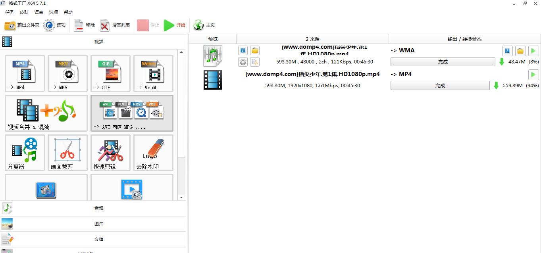The height and width of the screenshot is (253, 541).
Task: Expand the 文档 document category
Action: pyautogui.click(x=93, y=239)
